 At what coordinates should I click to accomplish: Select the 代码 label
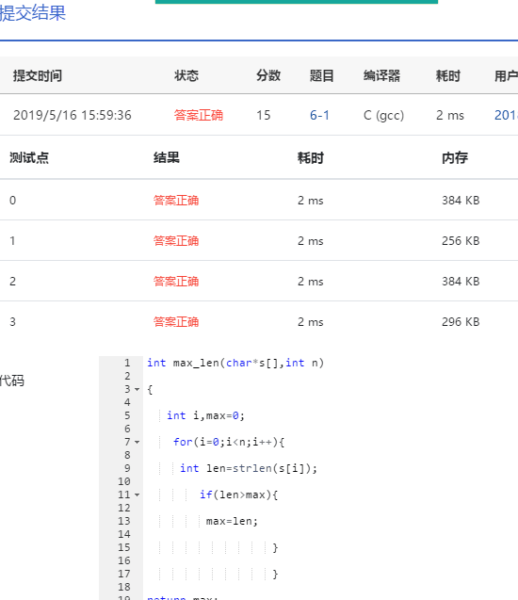point(12,381)
